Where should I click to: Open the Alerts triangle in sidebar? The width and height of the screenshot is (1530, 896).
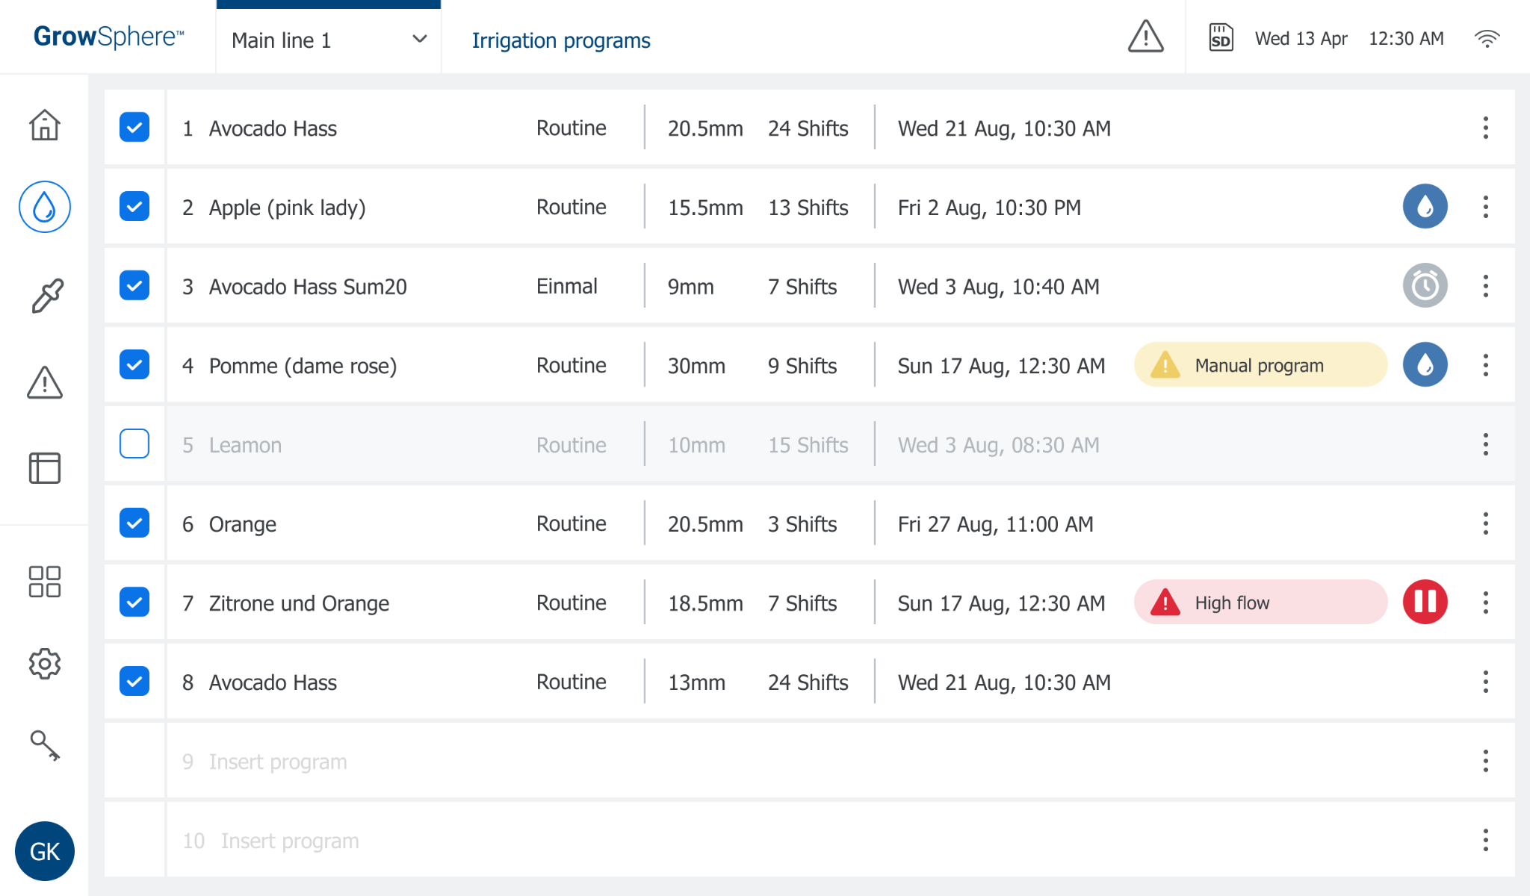45,382
